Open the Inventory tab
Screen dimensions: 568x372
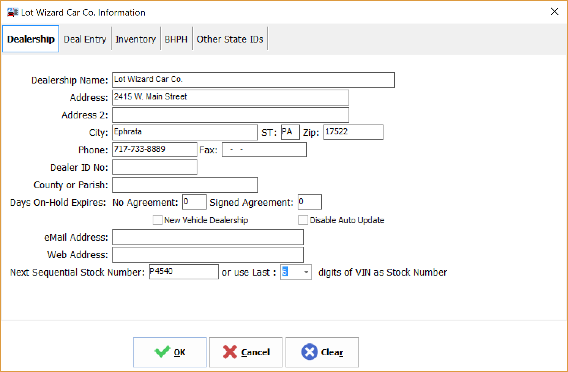(136, 39)
